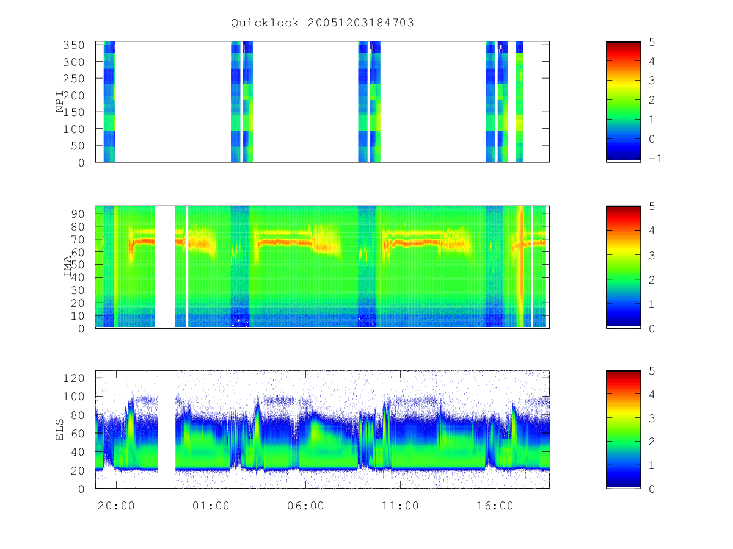Click the ELS axis label

60,429
